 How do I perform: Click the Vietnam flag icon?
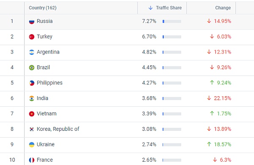[32, 114]
